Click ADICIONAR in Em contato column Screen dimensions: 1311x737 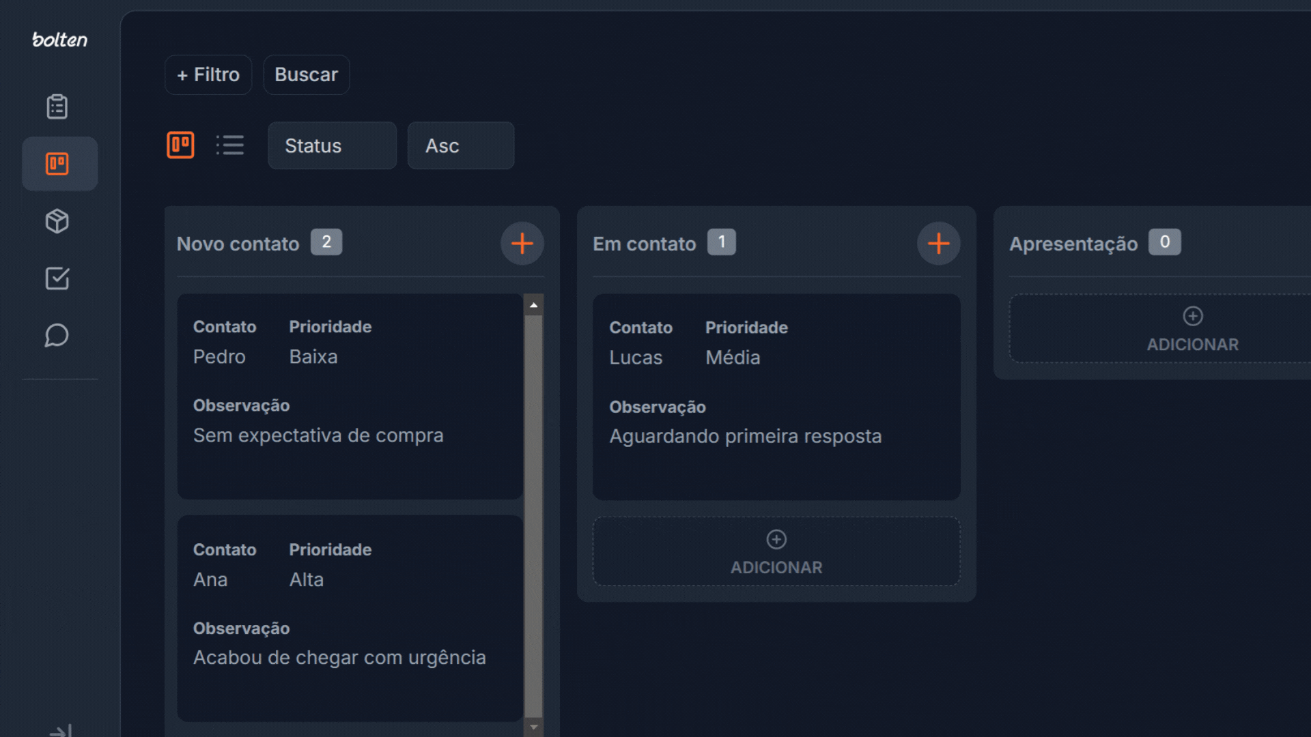coord(776,551)
